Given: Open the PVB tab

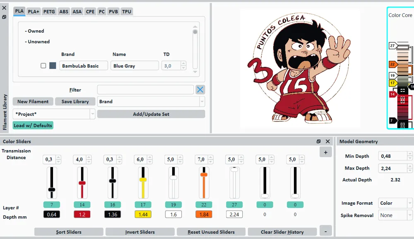Looking at the screenshot, I should coord(113,12).
